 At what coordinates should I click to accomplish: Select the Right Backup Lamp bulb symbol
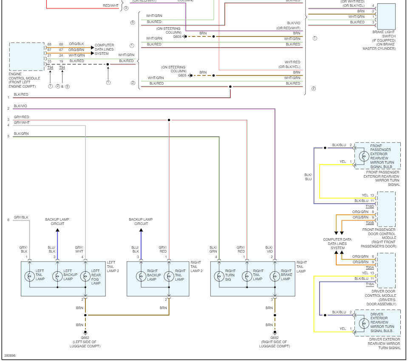141,276
